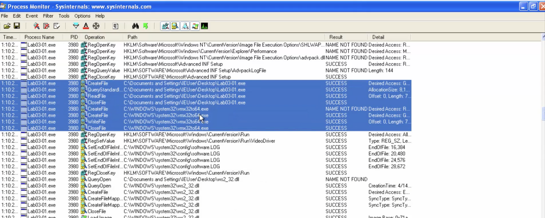545x218 pixels.
Task: Toggle Show File System Activity toolbar button
Action: 175,26
